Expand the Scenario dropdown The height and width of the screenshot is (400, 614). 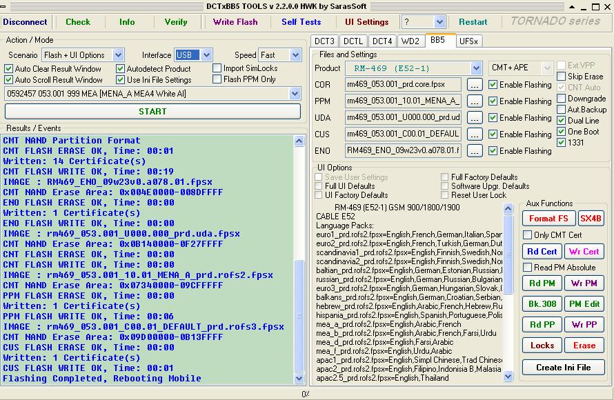click(x=118, y=55)
